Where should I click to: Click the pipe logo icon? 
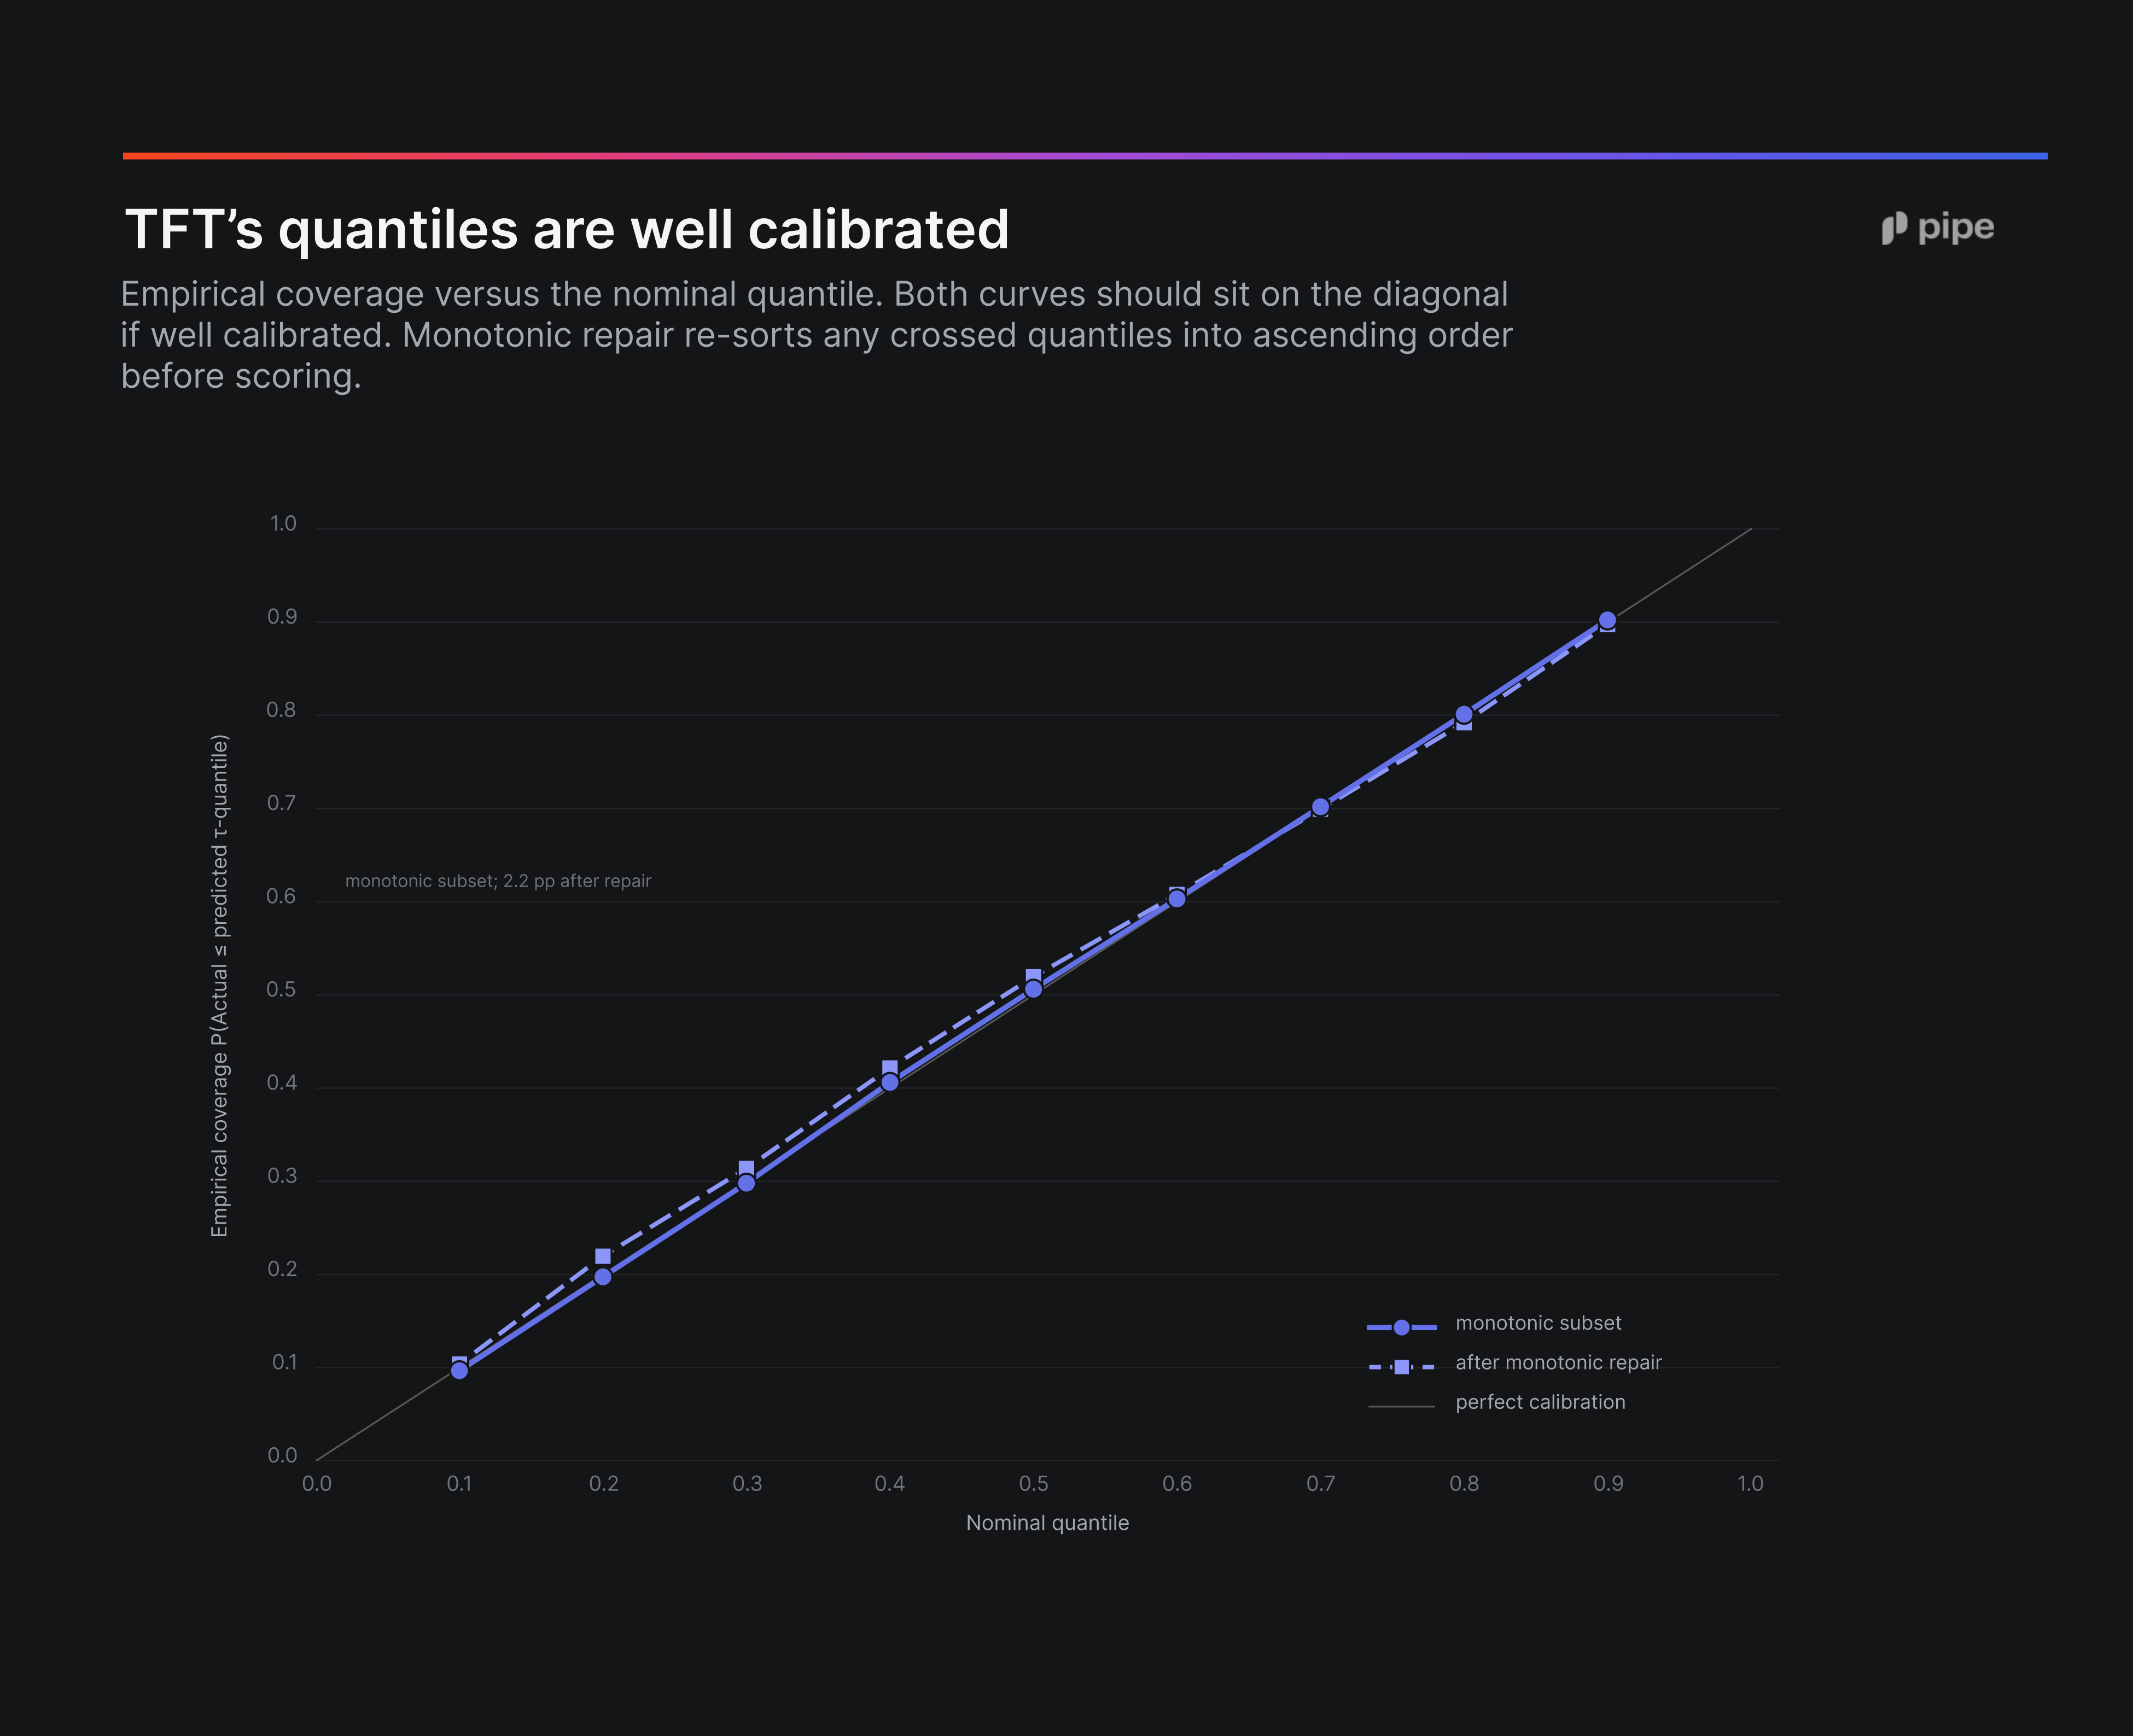pos(1894,228)
